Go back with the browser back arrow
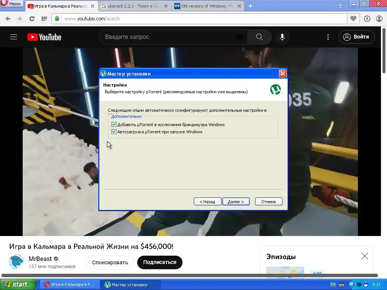 (x=8, y=19)
